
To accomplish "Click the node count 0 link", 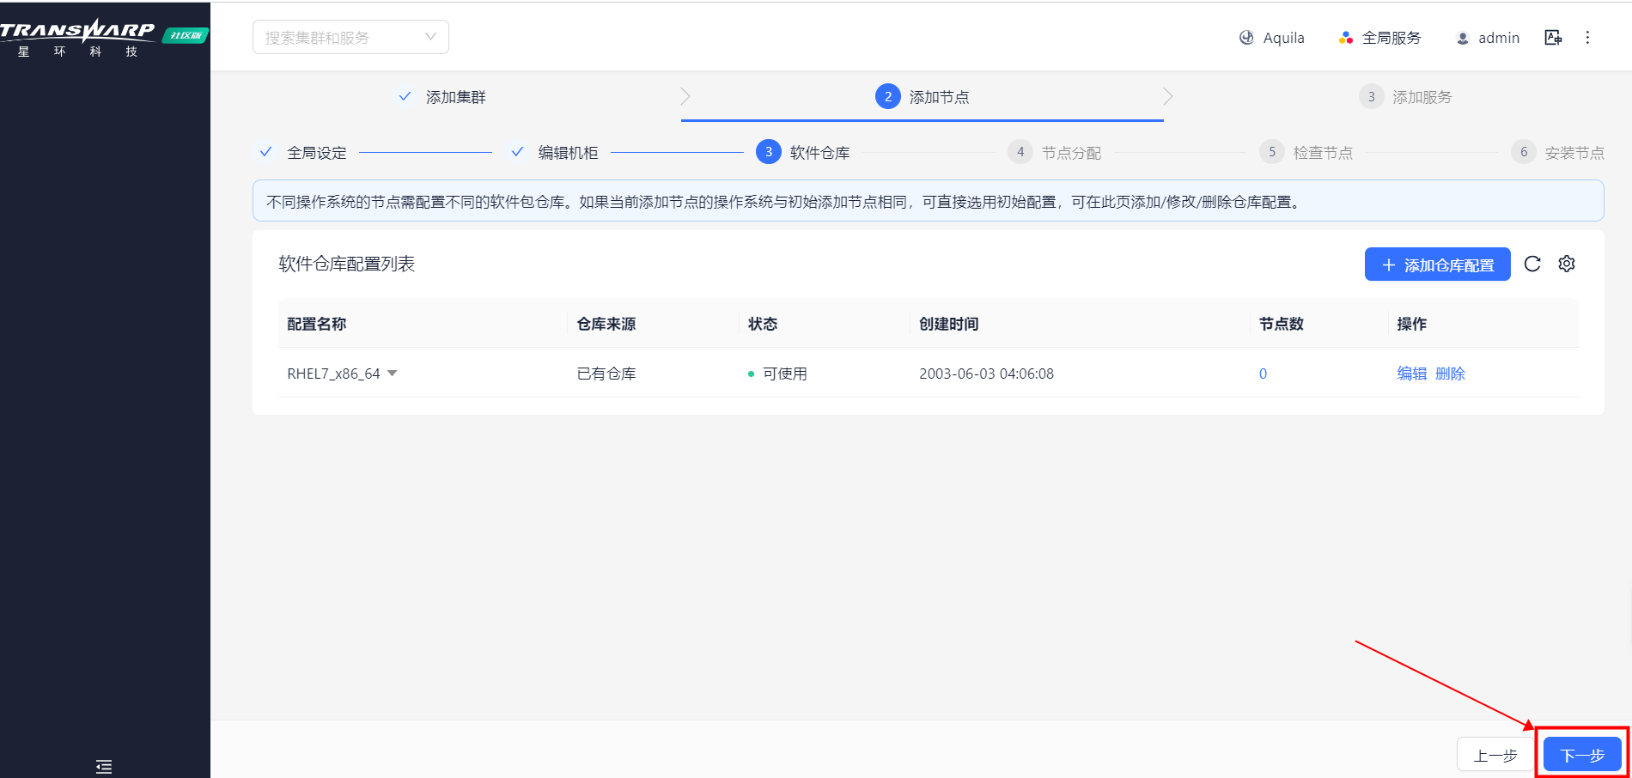I will point(1263,374).
